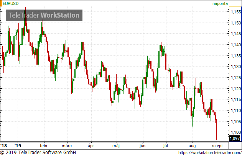Click the 1,105 price axis label
This screenshot has width=242, height=156.
236,121
